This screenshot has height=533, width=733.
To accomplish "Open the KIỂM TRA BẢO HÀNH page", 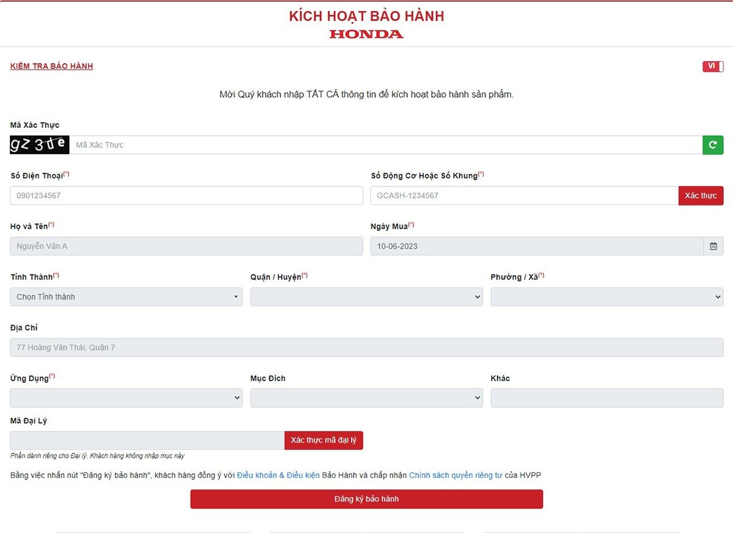I will [x=51, y=66].
